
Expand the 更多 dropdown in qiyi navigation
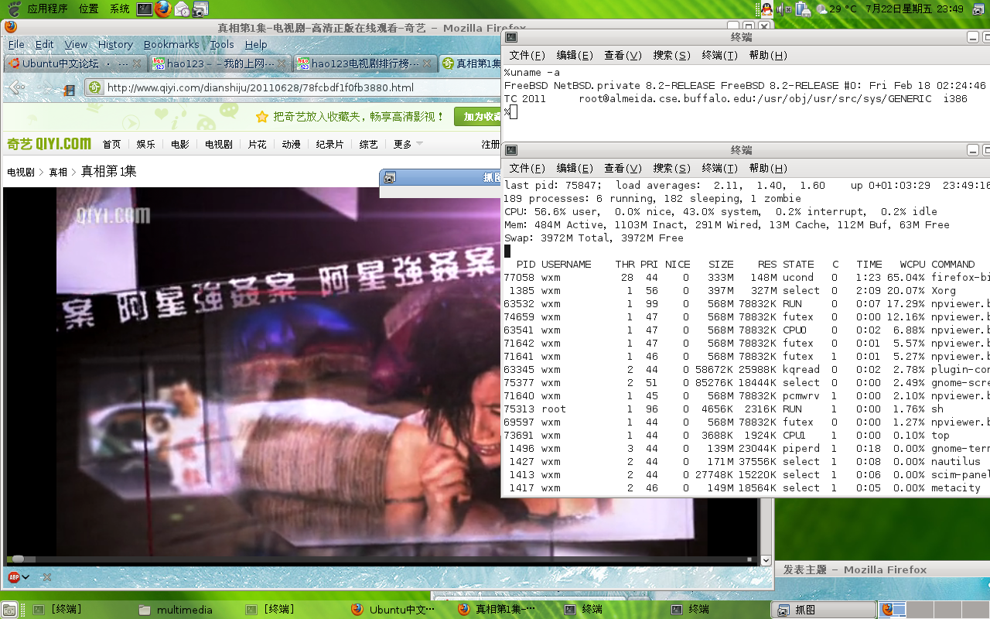tap(408, 144)
